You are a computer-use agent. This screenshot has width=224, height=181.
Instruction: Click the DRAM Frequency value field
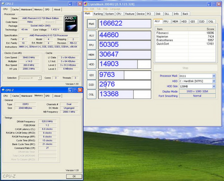click(x=48, y=121)
